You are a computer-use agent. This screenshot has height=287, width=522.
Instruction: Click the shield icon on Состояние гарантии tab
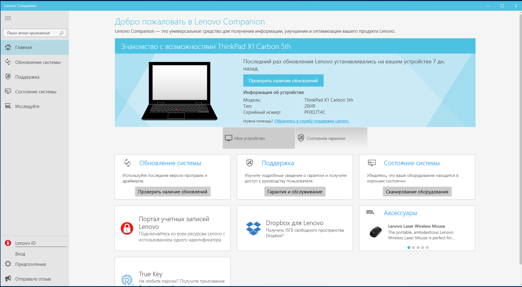[301, 138]
